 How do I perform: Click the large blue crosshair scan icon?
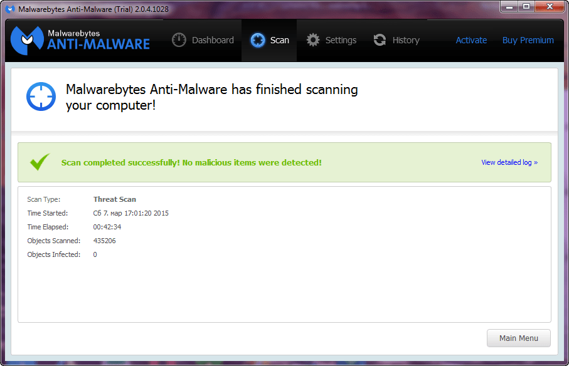[41, 97]
